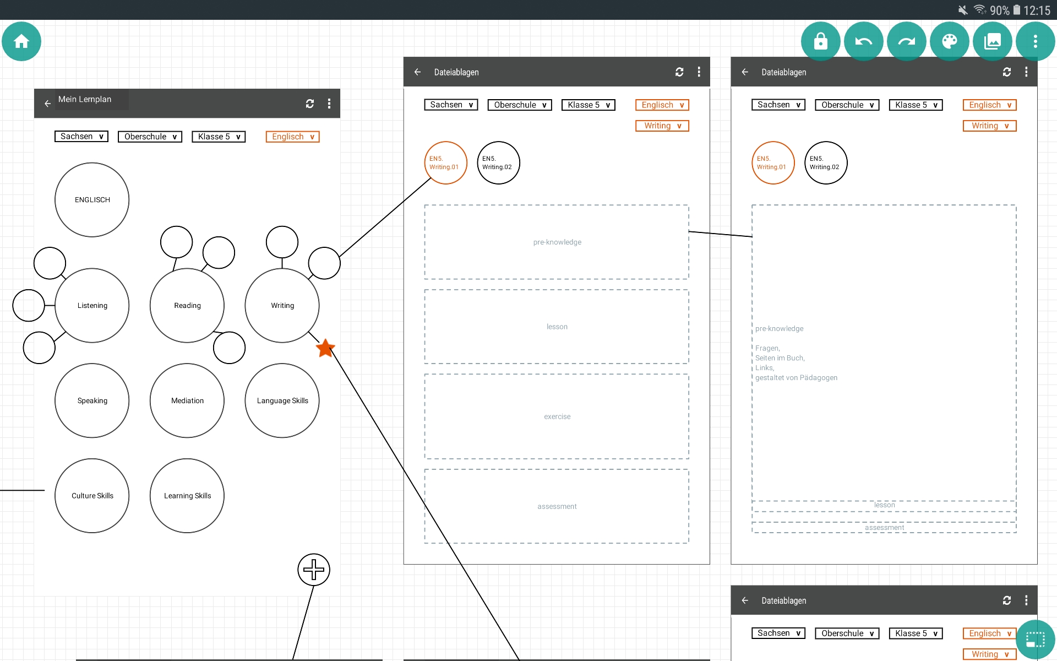The height and width of the screenshot is (661, 1057).
Task: Tap the home button
Action: click(21, 41)
